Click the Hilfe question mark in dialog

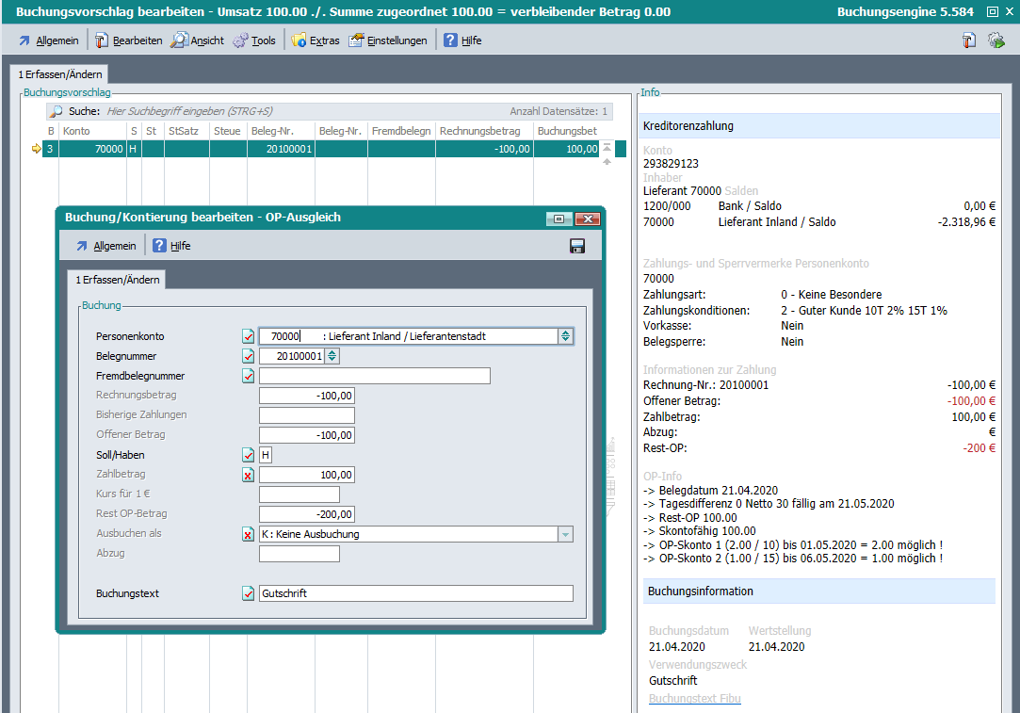171,246
